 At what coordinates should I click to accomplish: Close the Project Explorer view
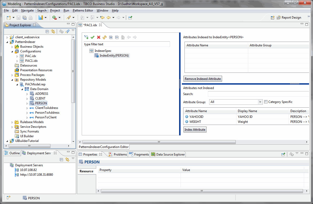pyautogui.click(x=34, y=25)
